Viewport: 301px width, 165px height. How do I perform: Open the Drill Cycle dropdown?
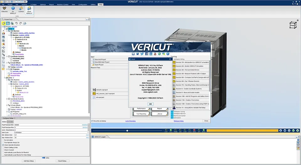click(51, 133)
